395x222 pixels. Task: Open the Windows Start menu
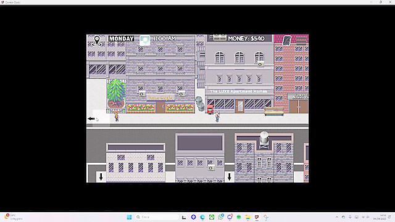tap(129, 217)
